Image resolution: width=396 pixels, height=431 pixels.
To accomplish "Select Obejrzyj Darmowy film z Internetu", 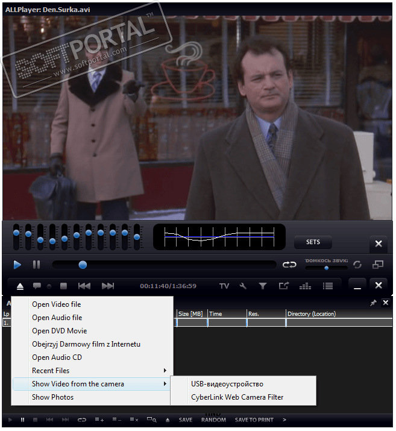I will (x=92, y=345).
